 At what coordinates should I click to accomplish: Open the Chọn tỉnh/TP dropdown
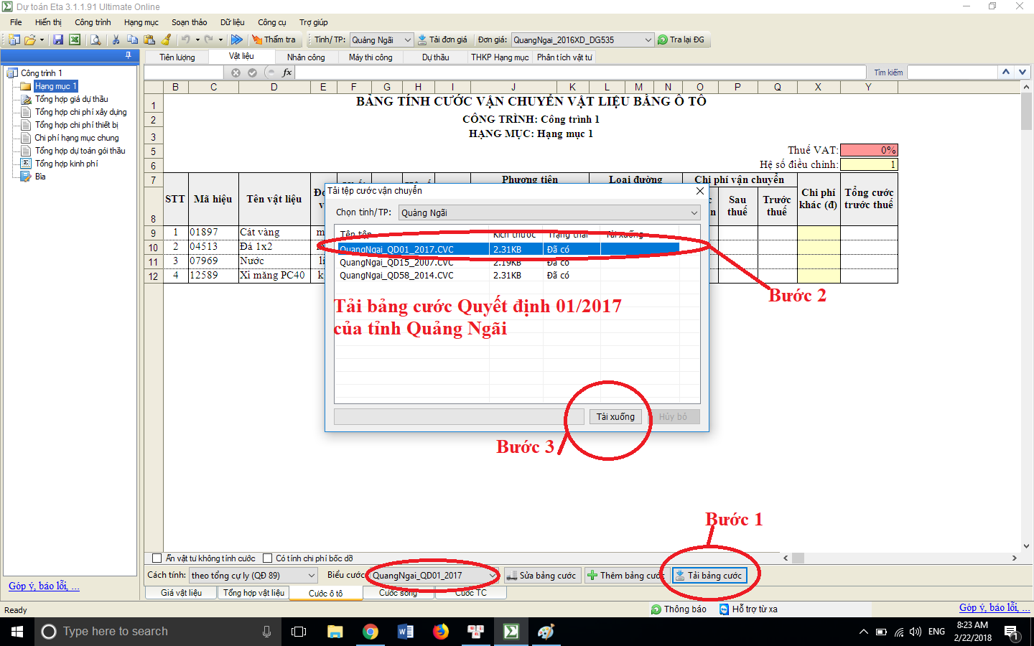(692, 212)
